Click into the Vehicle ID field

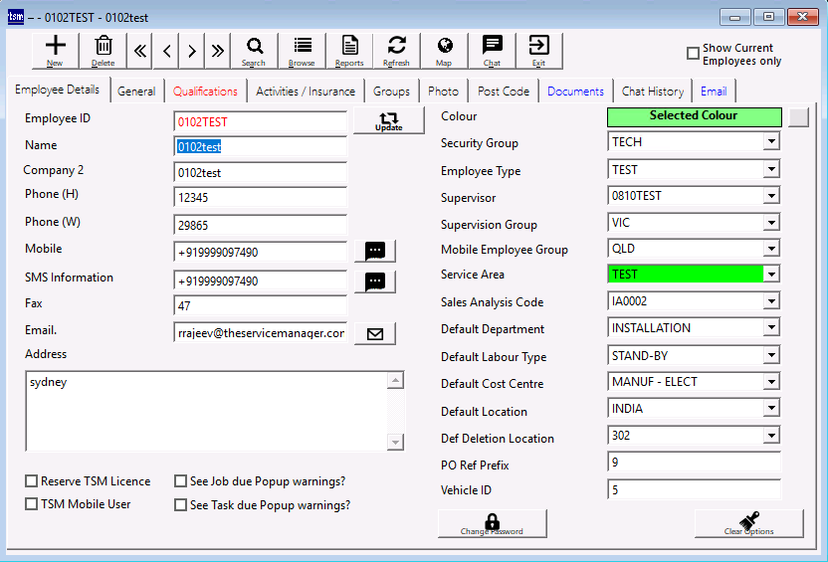694,490
